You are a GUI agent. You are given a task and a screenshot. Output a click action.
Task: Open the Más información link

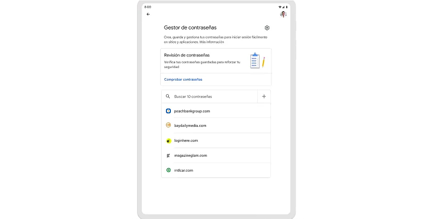(x=212, y=42)
